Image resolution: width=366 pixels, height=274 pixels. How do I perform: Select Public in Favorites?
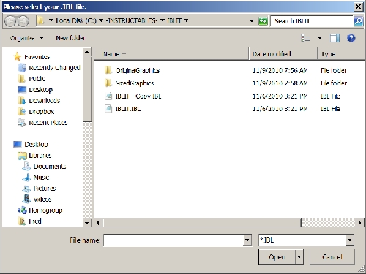(37, 79)
